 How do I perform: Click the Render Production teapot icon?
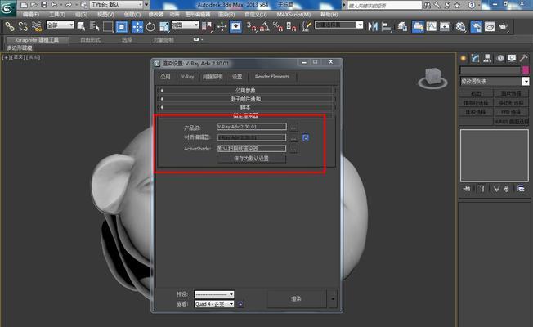click(503, 26)
